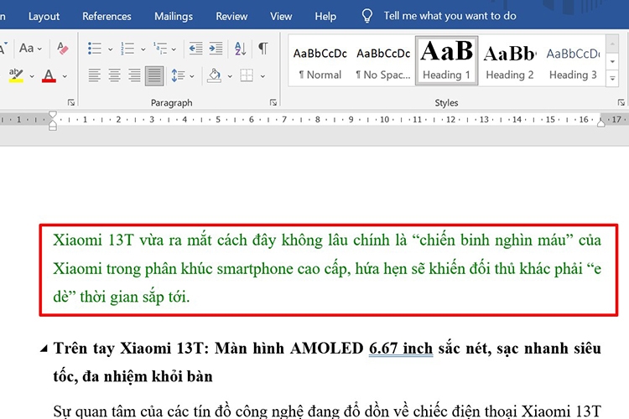Click the Change Case Aa button
Screen dimensions: 629x419
coord(27,49)
